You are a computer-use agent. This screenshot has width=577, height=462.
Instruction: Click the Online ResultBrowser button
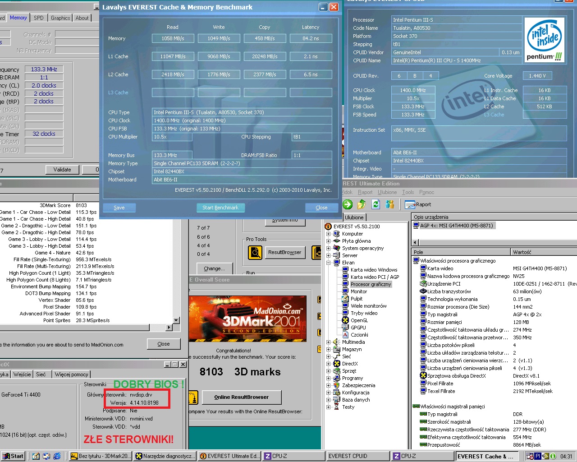(x=242, y=397)
